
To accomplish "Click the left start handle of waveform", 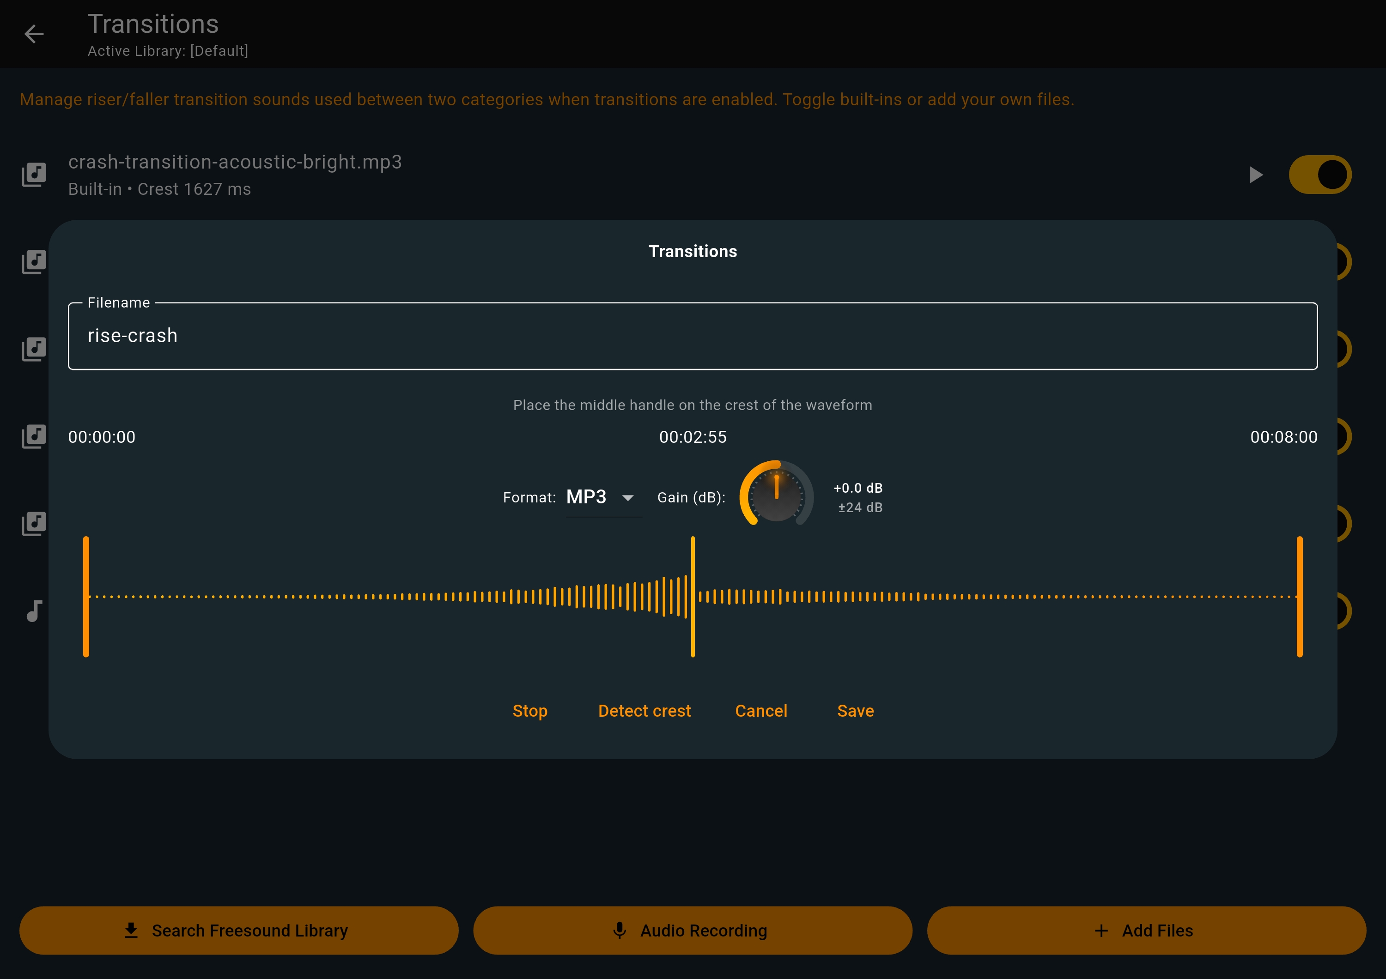I will point(86,597).
